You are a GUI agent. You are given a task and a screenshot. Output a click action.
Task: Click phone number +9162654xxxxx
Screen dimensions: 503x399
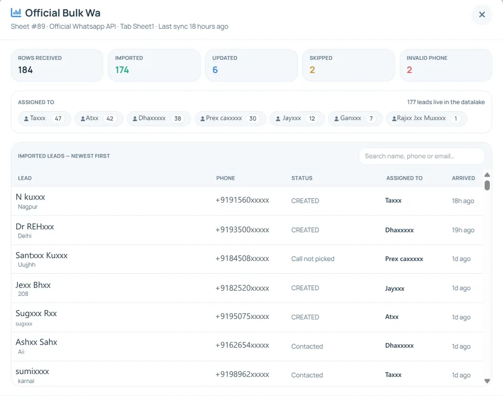click(x=242, y=346)
